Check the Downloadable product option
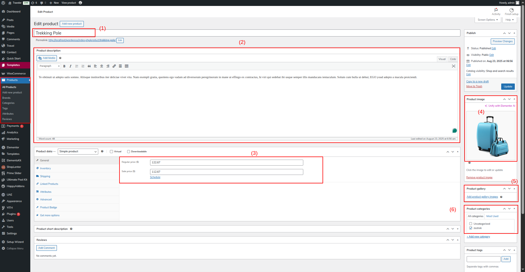Image resolution: width=525 pixels, height=272 pixels. point(129,152)
